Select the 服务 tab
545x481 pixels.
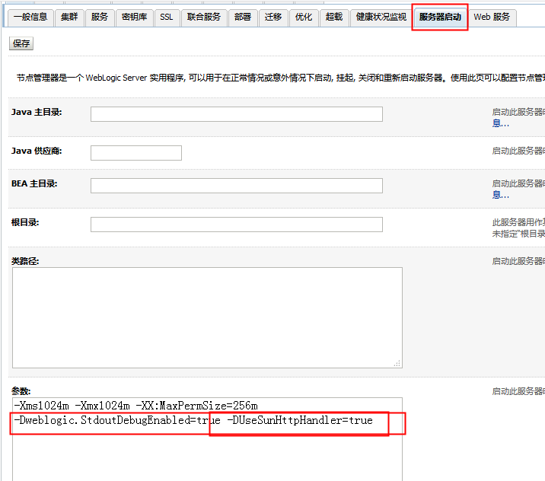[x=100, y=17]
